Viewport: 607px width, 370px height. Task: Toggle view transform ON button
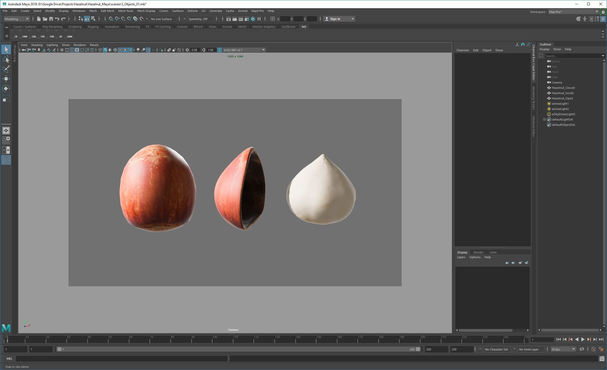coord(219,50)
